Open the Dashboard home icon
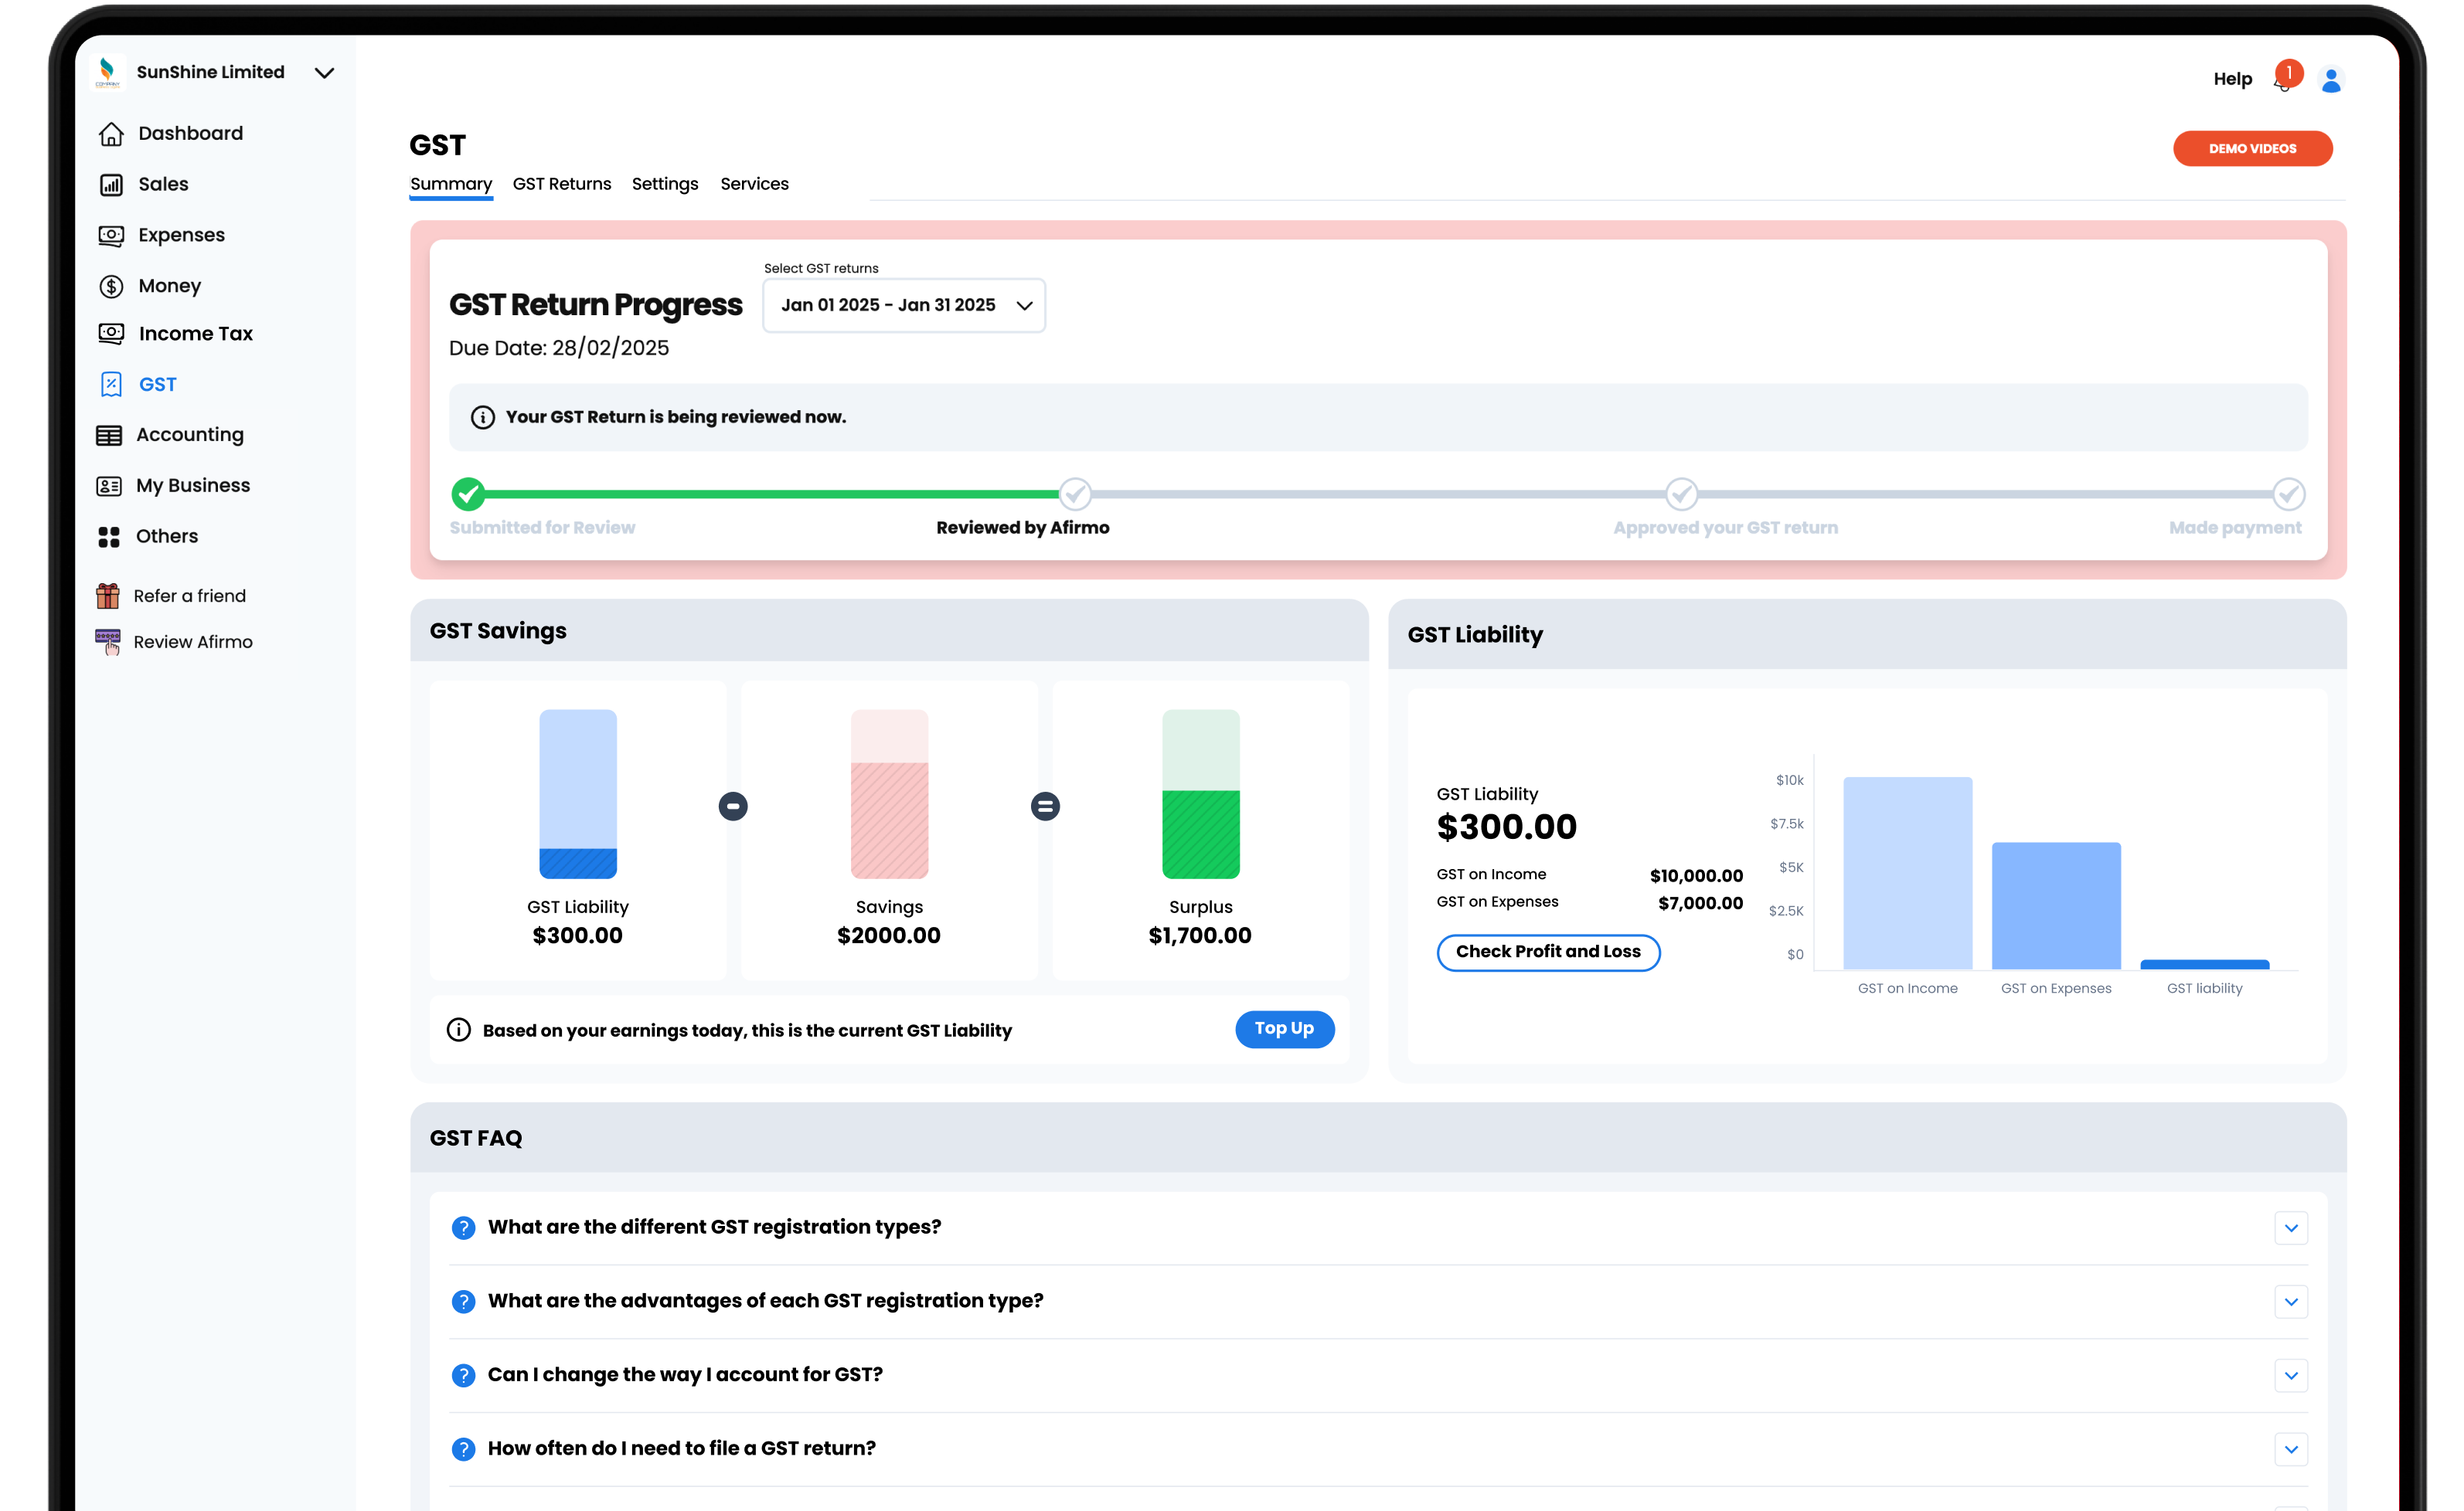Viewport: 2464px width, 1511px height. [111, 134]
